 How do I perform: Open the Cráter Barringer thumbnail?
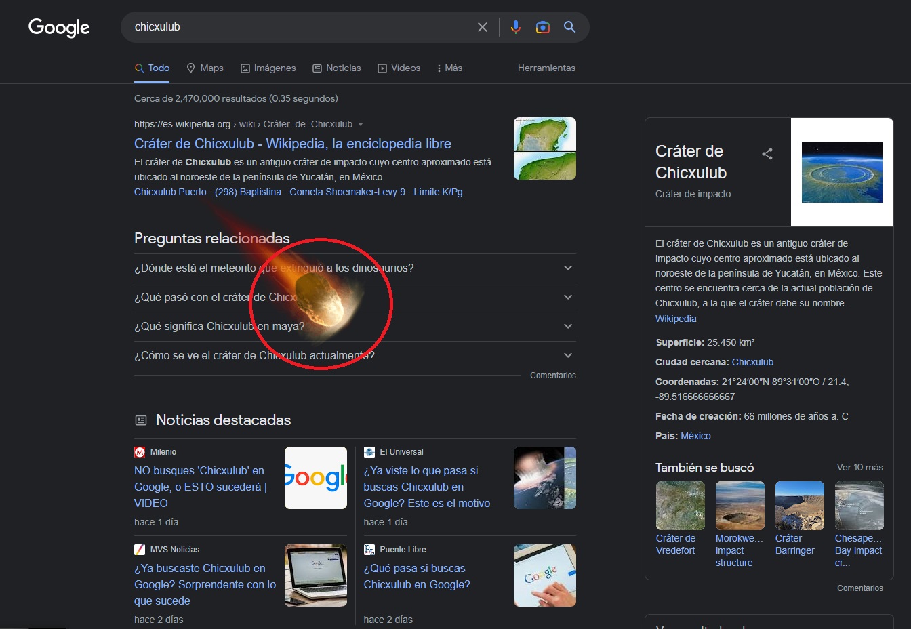point(799,506)
